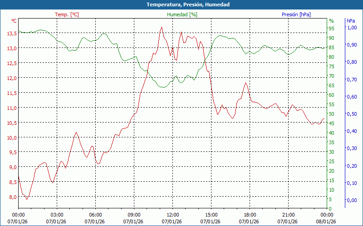Select the 09:00 time axis marker
363x226 pixels.
click(x=134, y=215)
